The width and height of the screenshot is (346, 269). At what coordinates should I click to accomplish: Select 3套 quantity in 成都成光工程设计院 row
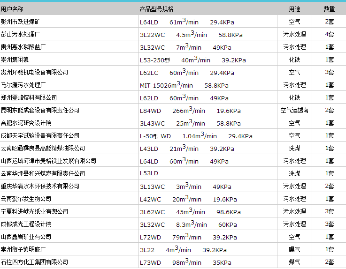pyautogui.click(x=329, y=224)
